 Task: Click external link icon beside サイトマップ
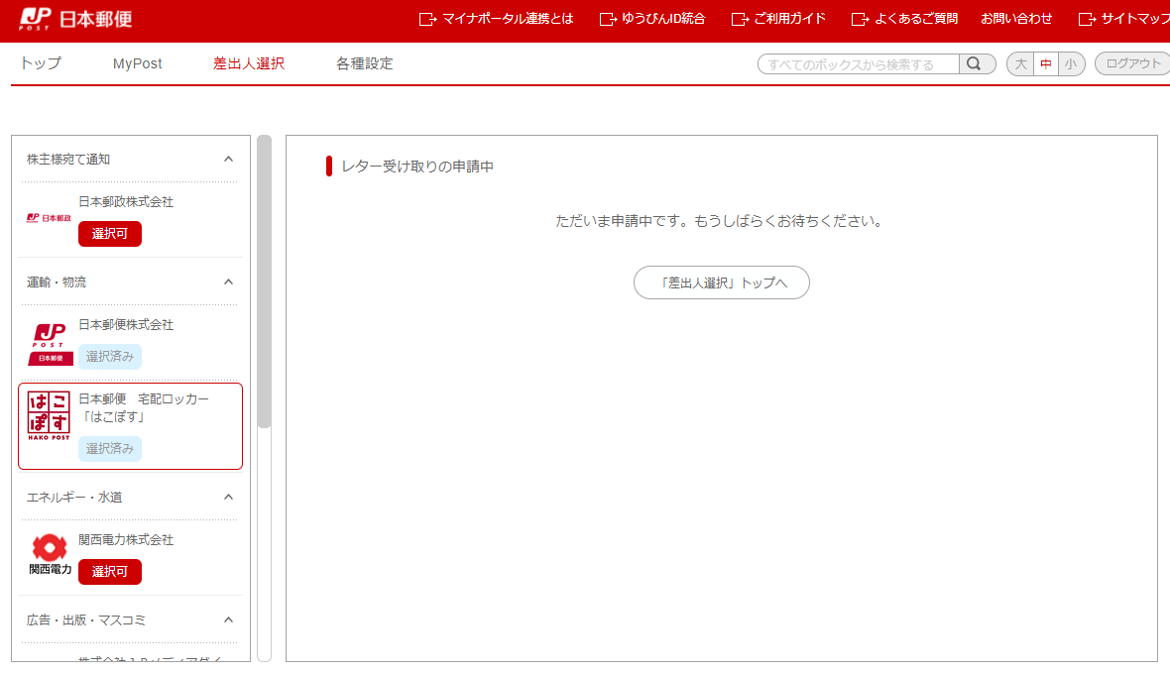coord(1087,20)
